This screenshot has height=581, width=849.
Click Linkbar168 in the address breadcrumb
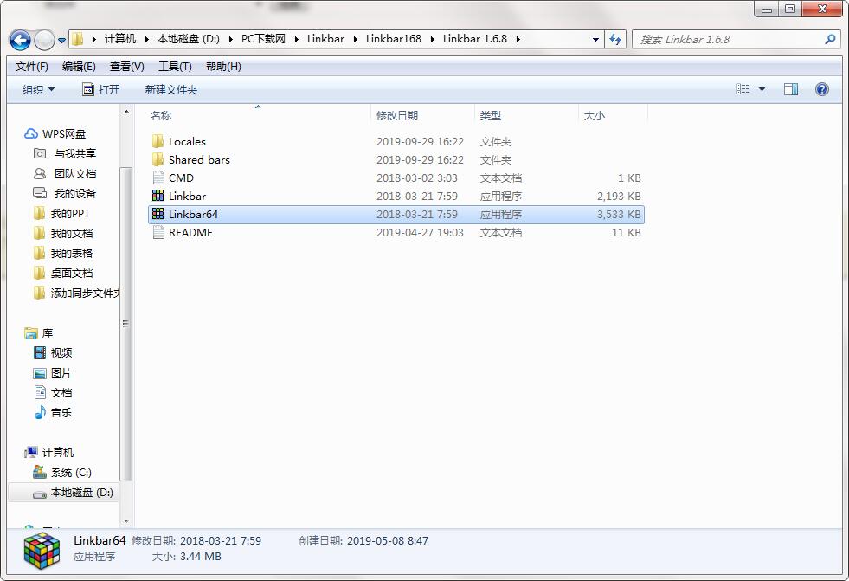393,39
